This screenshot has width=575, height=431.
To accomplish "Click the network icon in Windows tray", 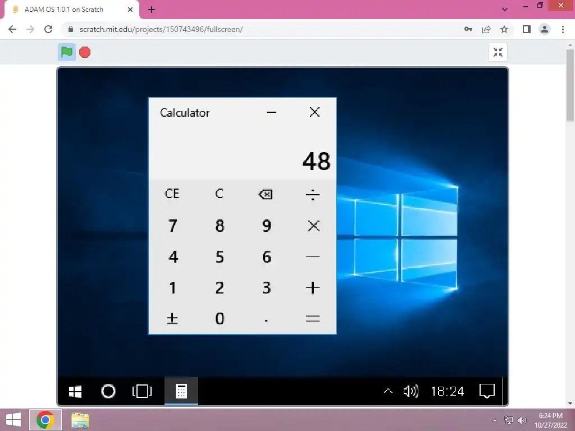I will (x=509, y=420).
